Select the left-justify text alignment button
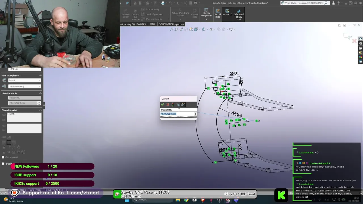Screen dimensions: 363x204 (x=4, y=143)
